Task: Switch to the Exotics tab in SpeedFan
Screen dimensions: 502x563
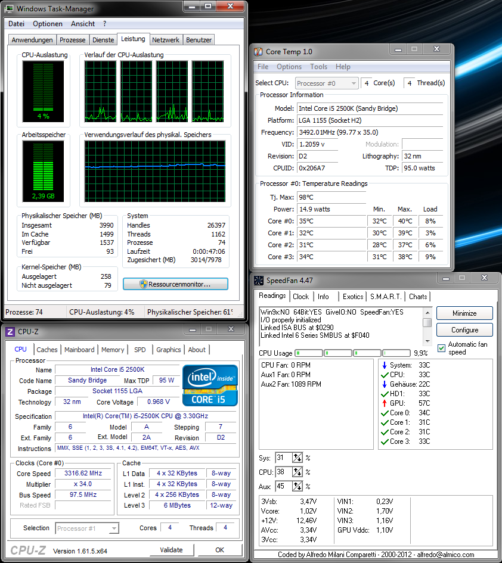Action: pyautogui.click(x=353, y=297)
